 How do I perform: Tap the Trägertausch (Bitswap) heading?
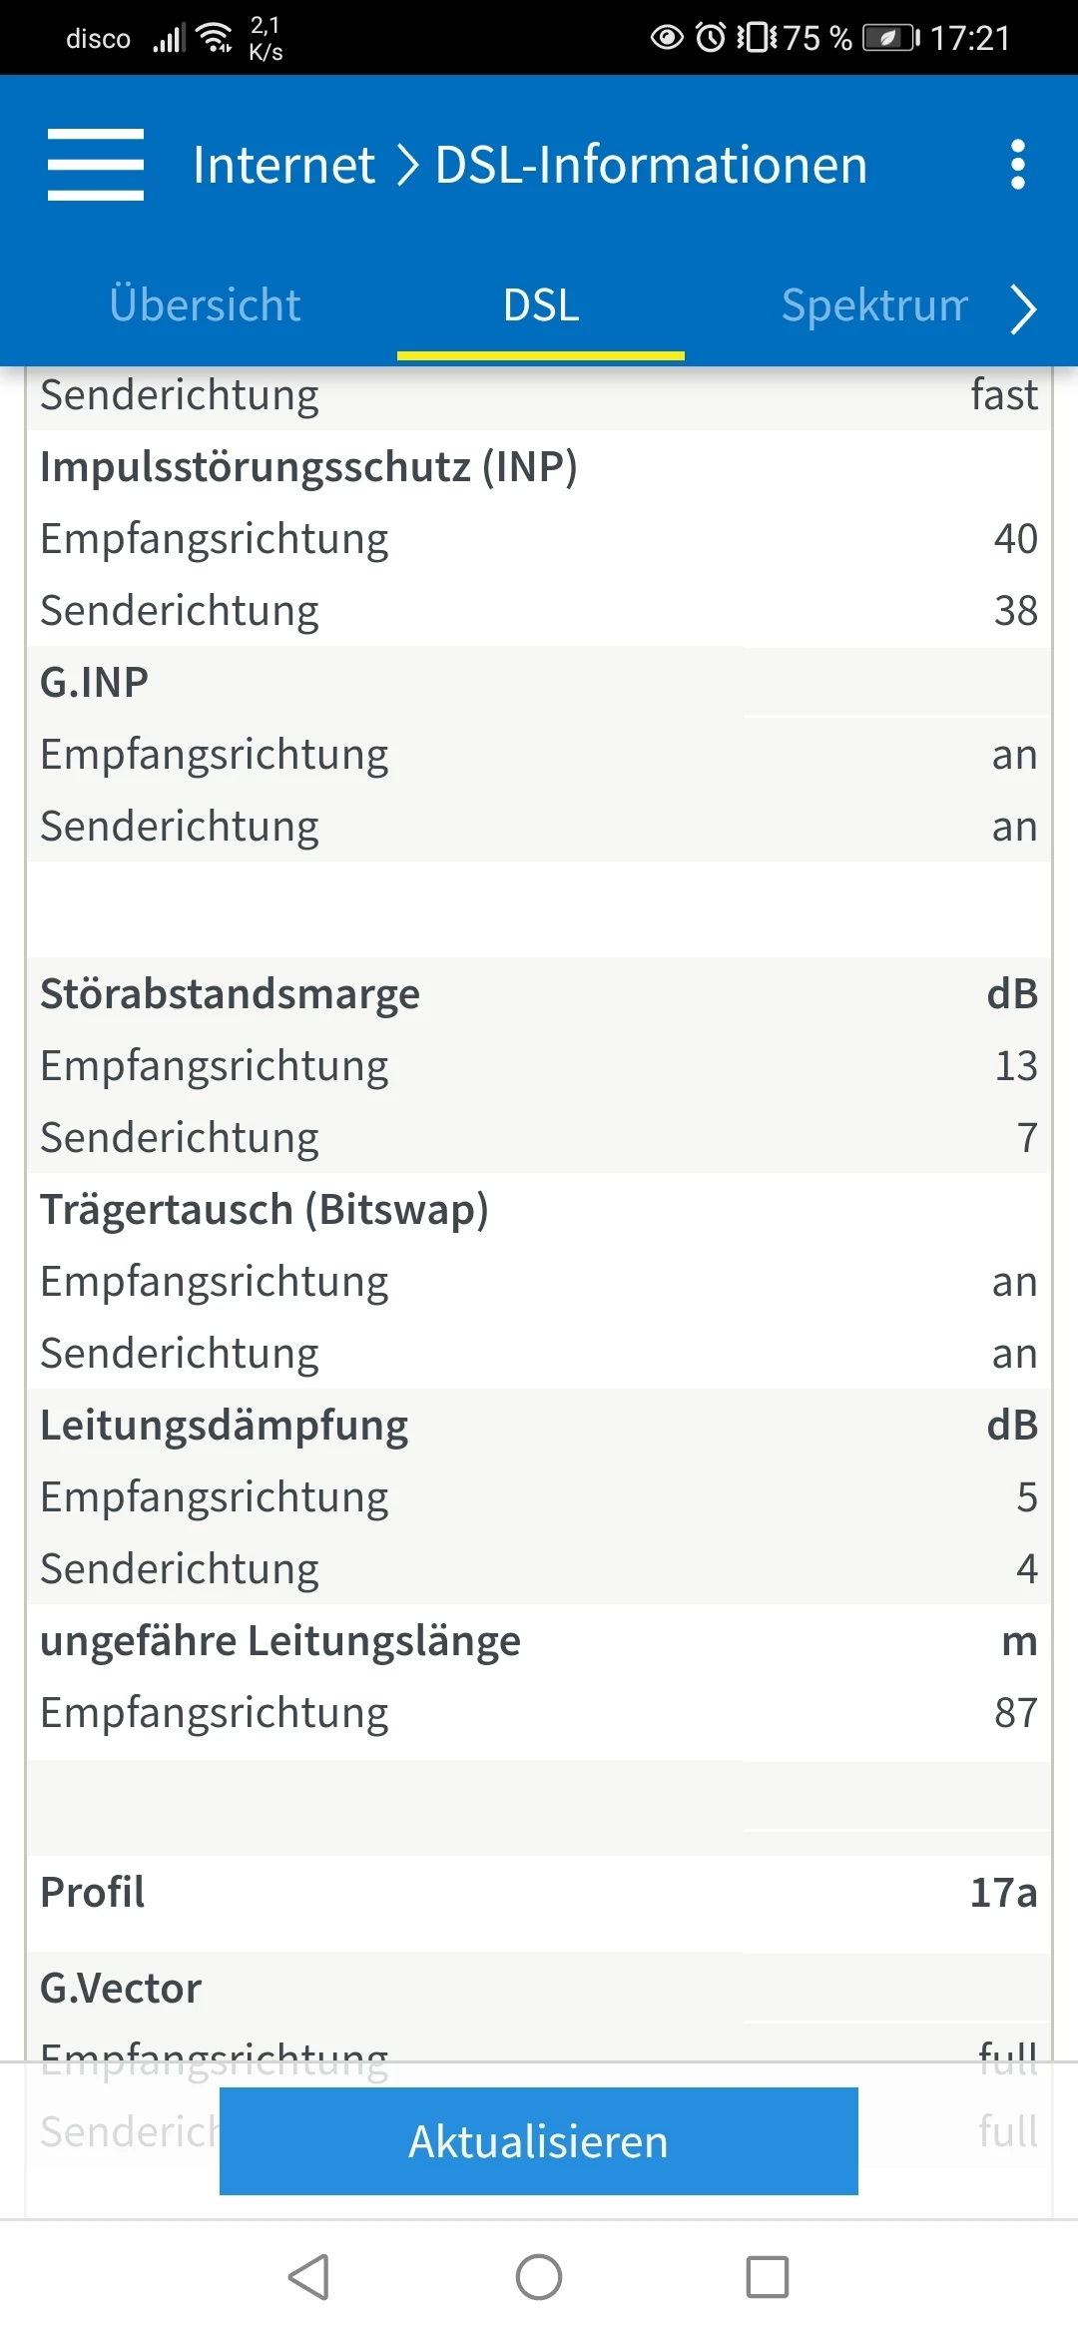pyautogui.click(x=265, y=1210)
